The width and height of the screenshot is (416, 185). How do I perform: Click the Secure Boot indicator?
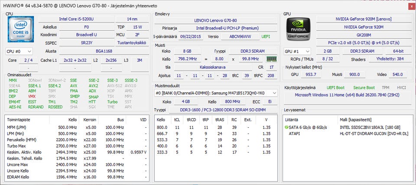point(364,88)
